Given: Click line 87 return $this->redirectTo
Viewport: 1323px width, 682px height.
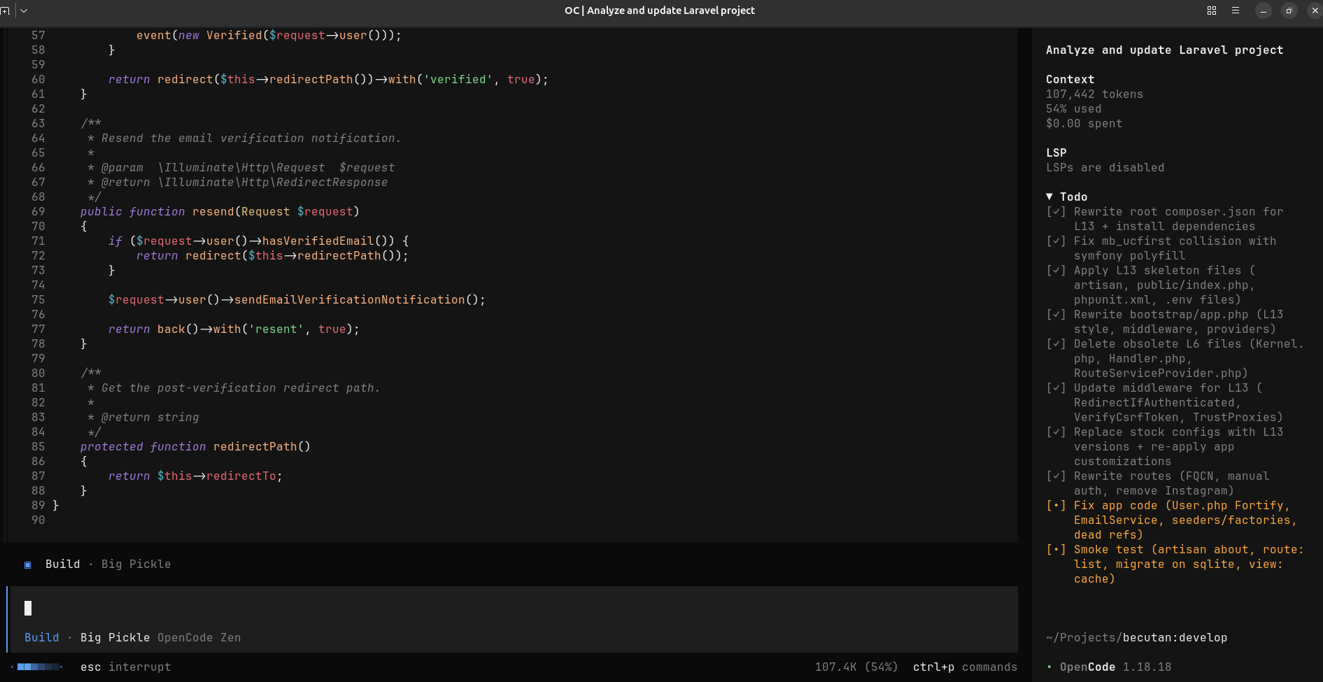Looking at the screenshot, I should (195, 476).
